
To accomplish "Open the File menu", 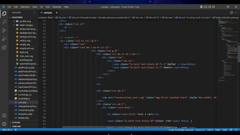I will click(x=9, y=7).
